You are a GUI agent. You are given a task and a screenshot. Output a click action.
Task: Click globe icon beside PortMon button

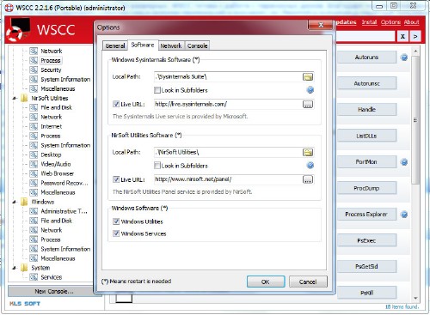[x=404, y=162]
